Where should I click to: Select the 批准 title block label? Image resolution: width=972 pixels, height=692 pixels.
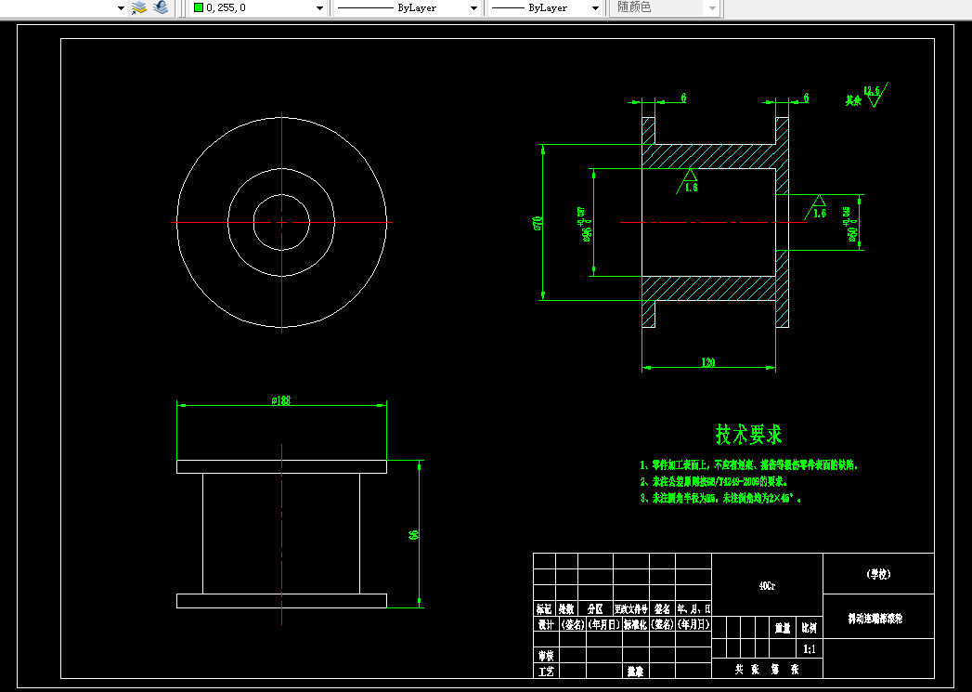635,671
